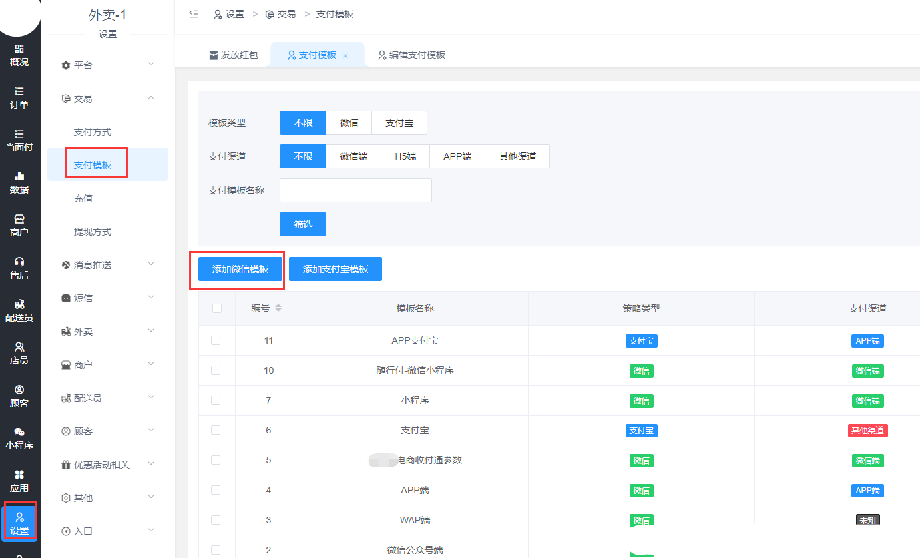The width and height of the screenshot is (920, 558).
Task: Check the checkbox for row number 6
Action: pos(216,430)
